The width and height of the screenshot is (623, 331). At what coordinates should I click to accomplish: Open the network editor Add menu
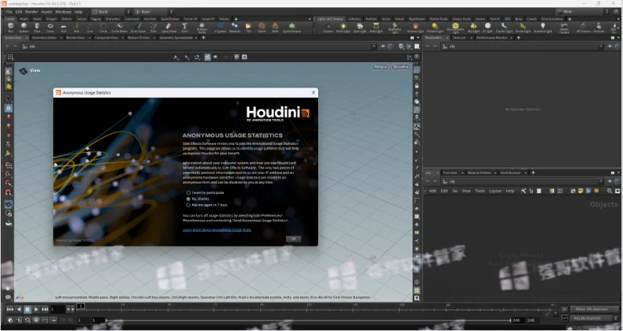point(433,191)
